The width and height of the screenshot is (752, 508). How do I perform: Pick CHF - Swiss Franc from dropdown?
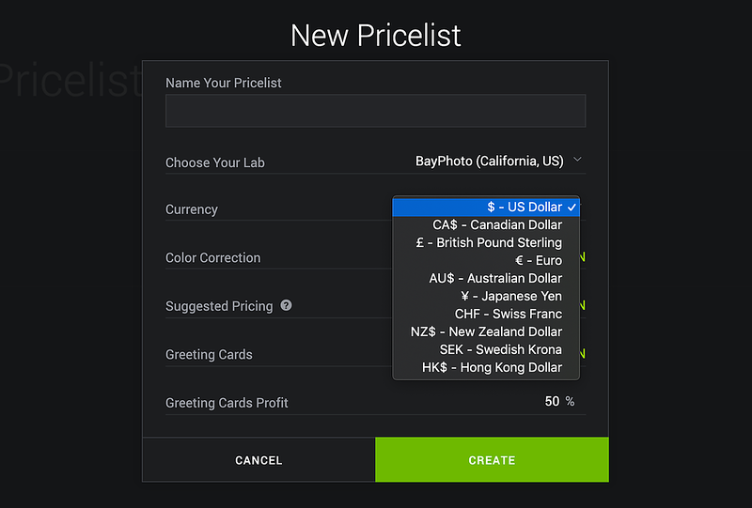click(x=486, y=314)
